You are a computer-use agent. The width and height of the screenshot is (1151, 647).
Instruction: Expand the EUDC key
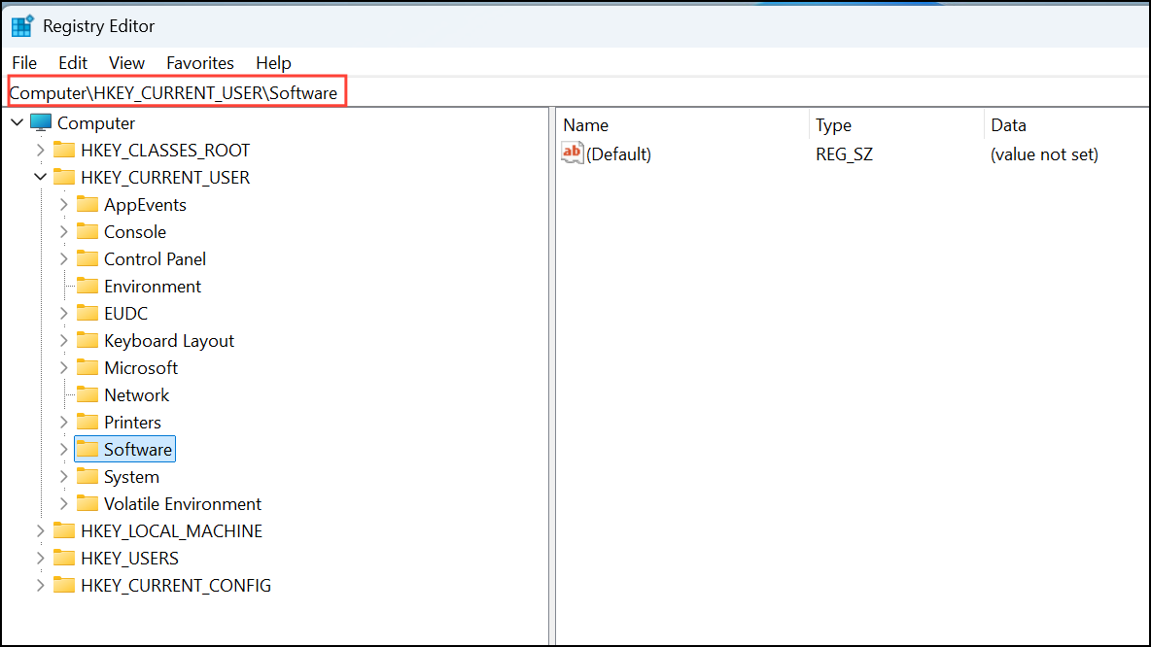coord(64,313)
